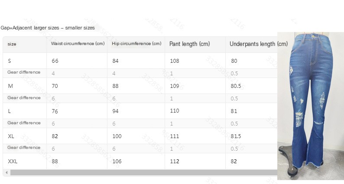The height and width of the screenshot is (184, 344).
Task: Click pant length value 110 in L row
Action: point(174,111)
